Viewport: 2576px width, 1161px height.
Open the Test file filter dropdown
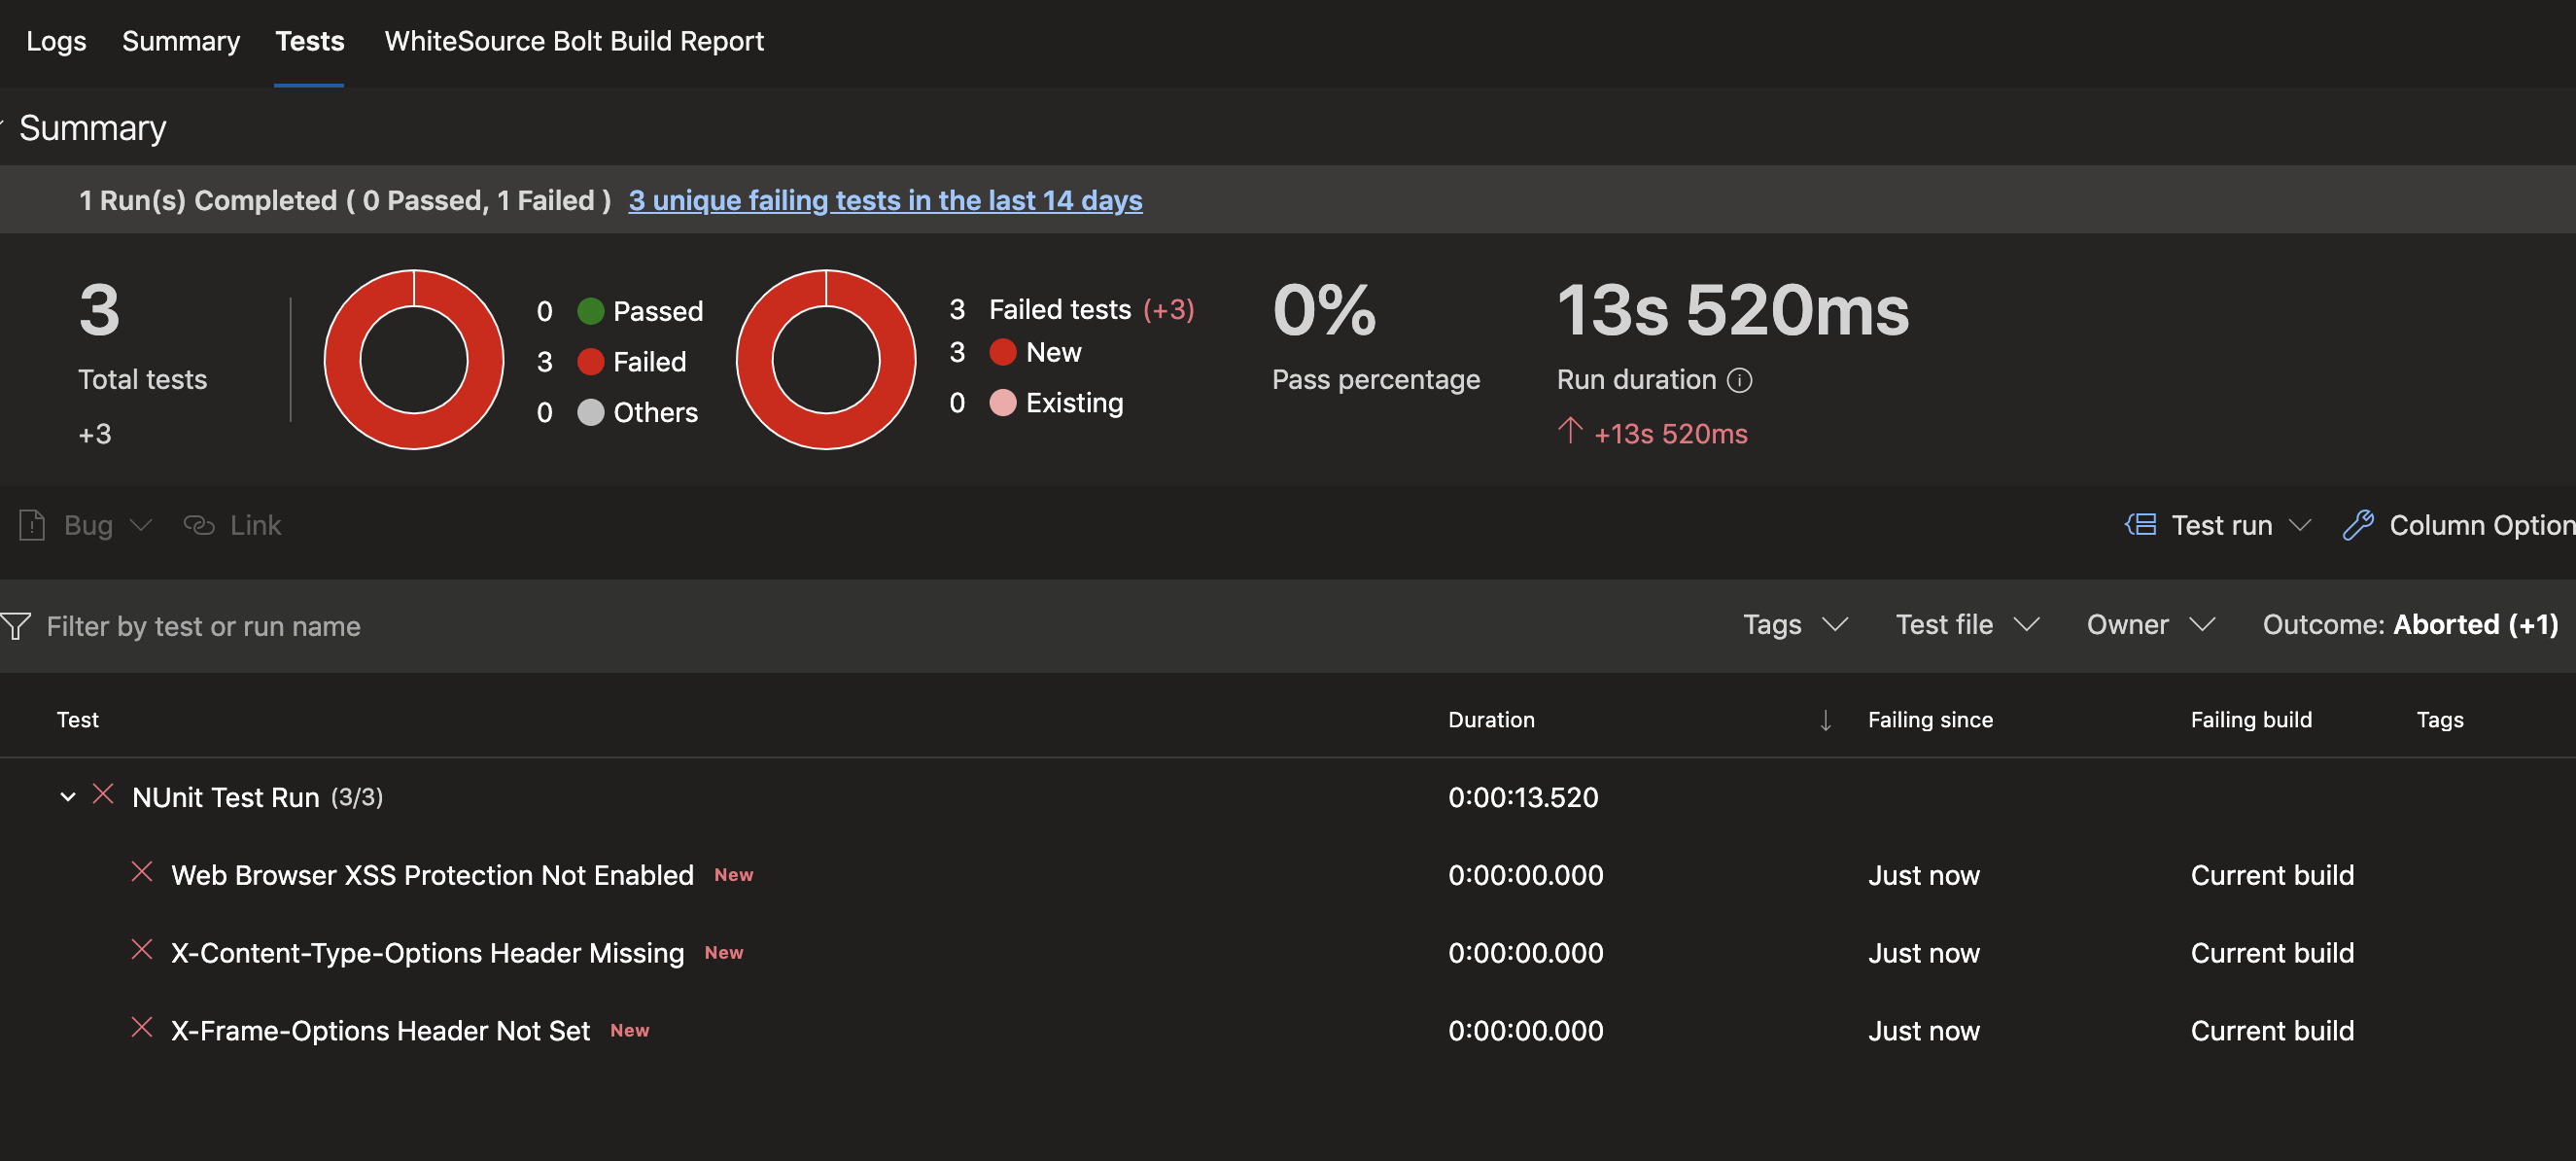(x=1966, y=625)
